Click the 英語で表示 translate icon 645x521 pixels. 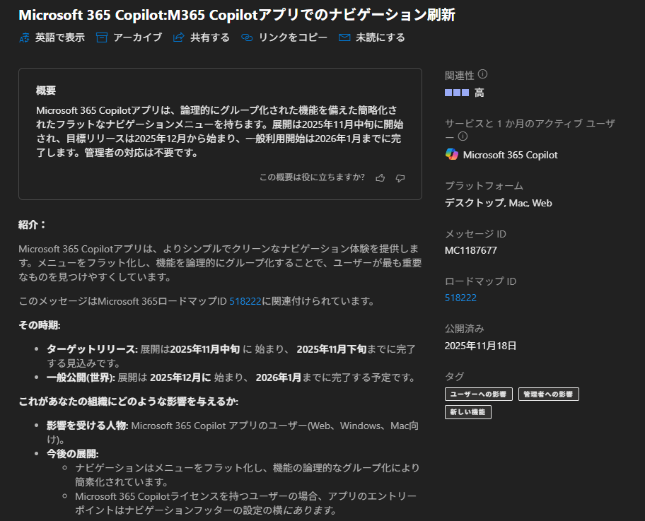pos(25,38)
